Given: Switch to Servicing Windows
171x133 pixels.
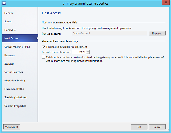Looking at the screenshot, I should pyautogui.click(x=15, y=98).
